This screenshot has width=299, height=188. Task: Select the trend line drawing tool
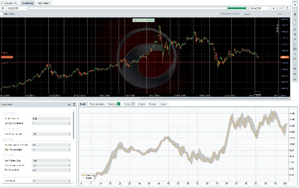coord(295,24)
